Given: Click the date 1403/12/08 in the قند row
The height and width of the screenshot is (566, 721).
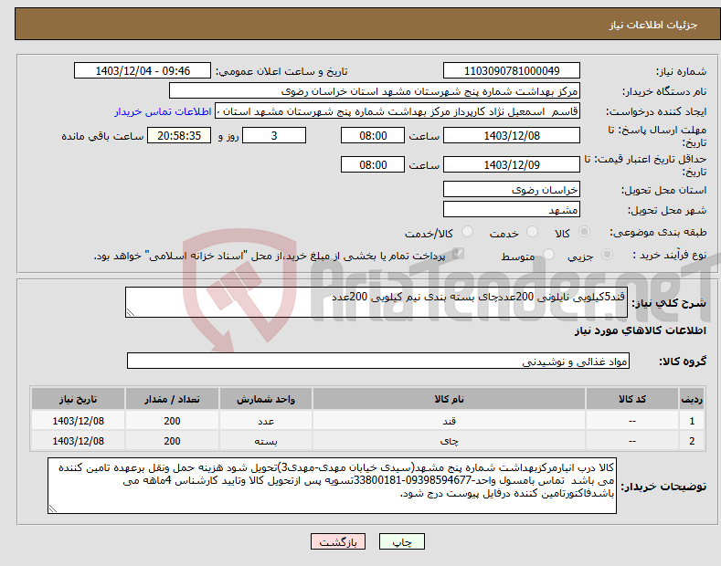Looking at the screenshot, I should (78, 421).
